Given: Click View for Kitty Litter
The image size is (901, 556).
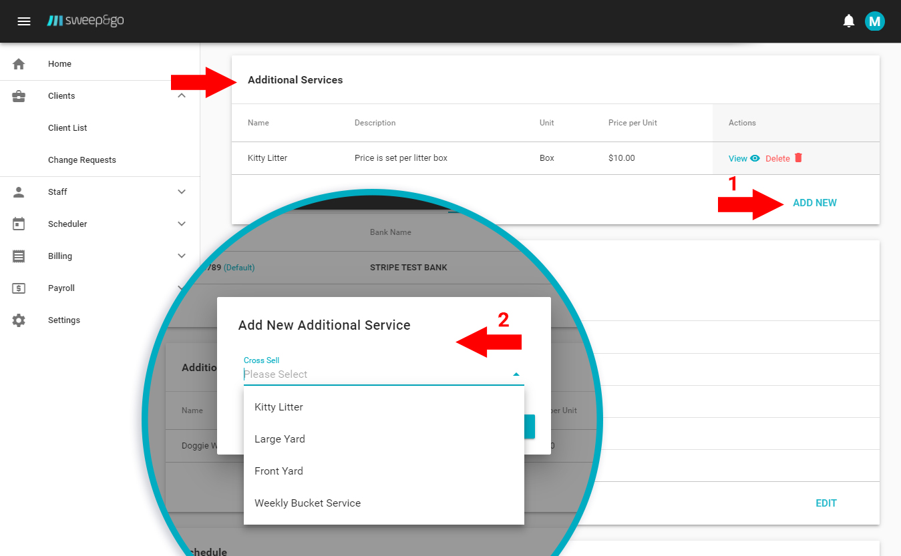Looking at the screenshot, I should (738, 158).
